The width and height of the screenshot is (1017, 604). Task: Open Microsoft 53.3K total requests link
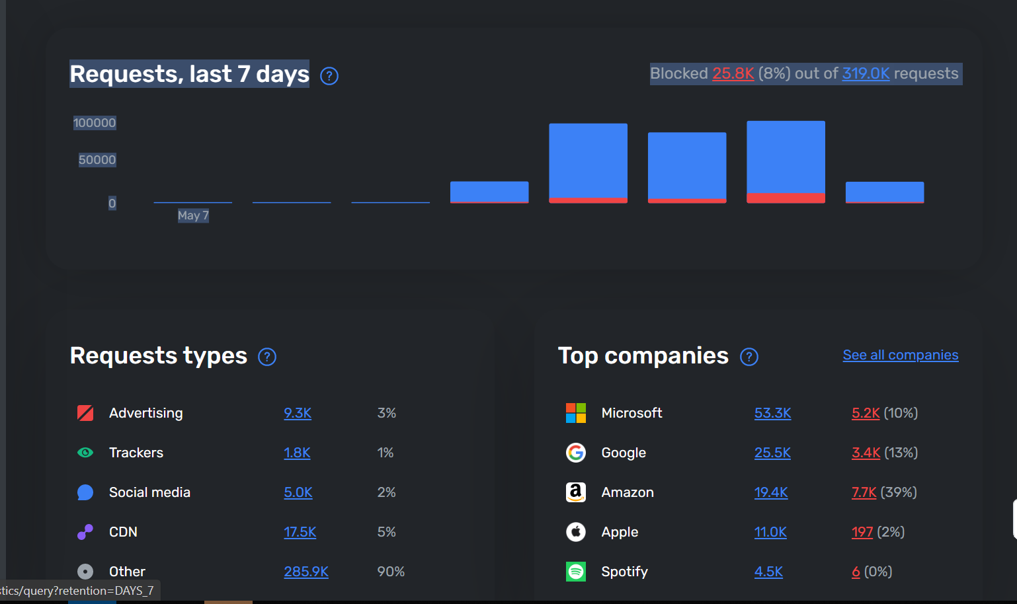(x=773, y=413)
